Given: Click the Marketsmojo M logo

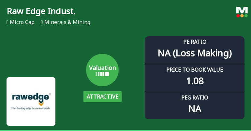Looking at the screenshot, I should pos(242,10).
